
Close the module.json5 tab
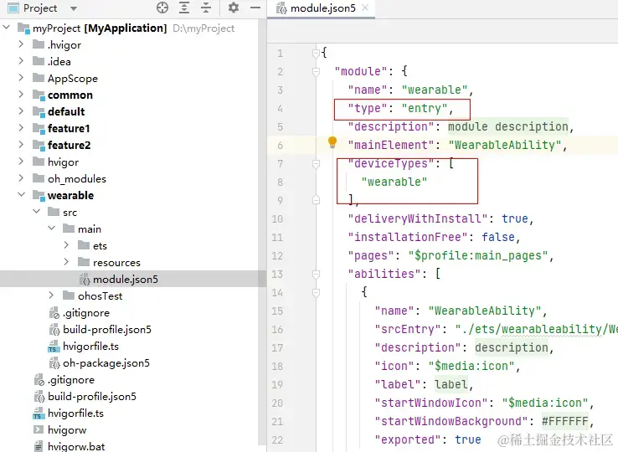[x=365, y=8]
